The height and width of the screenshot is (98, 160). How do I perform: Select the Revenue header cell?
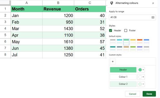[58, 9]
